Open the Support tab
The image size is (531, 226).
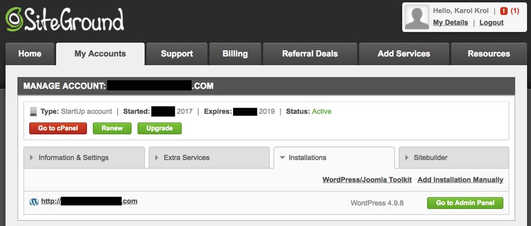177,54
